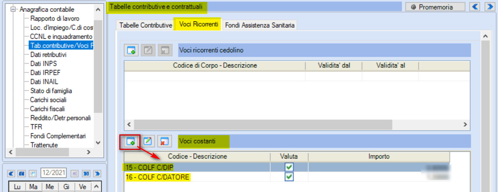The image size is (498, 192).
Task: Open Dati INPS in the tree
Action: pyautogui.click(x=43, y=64)
